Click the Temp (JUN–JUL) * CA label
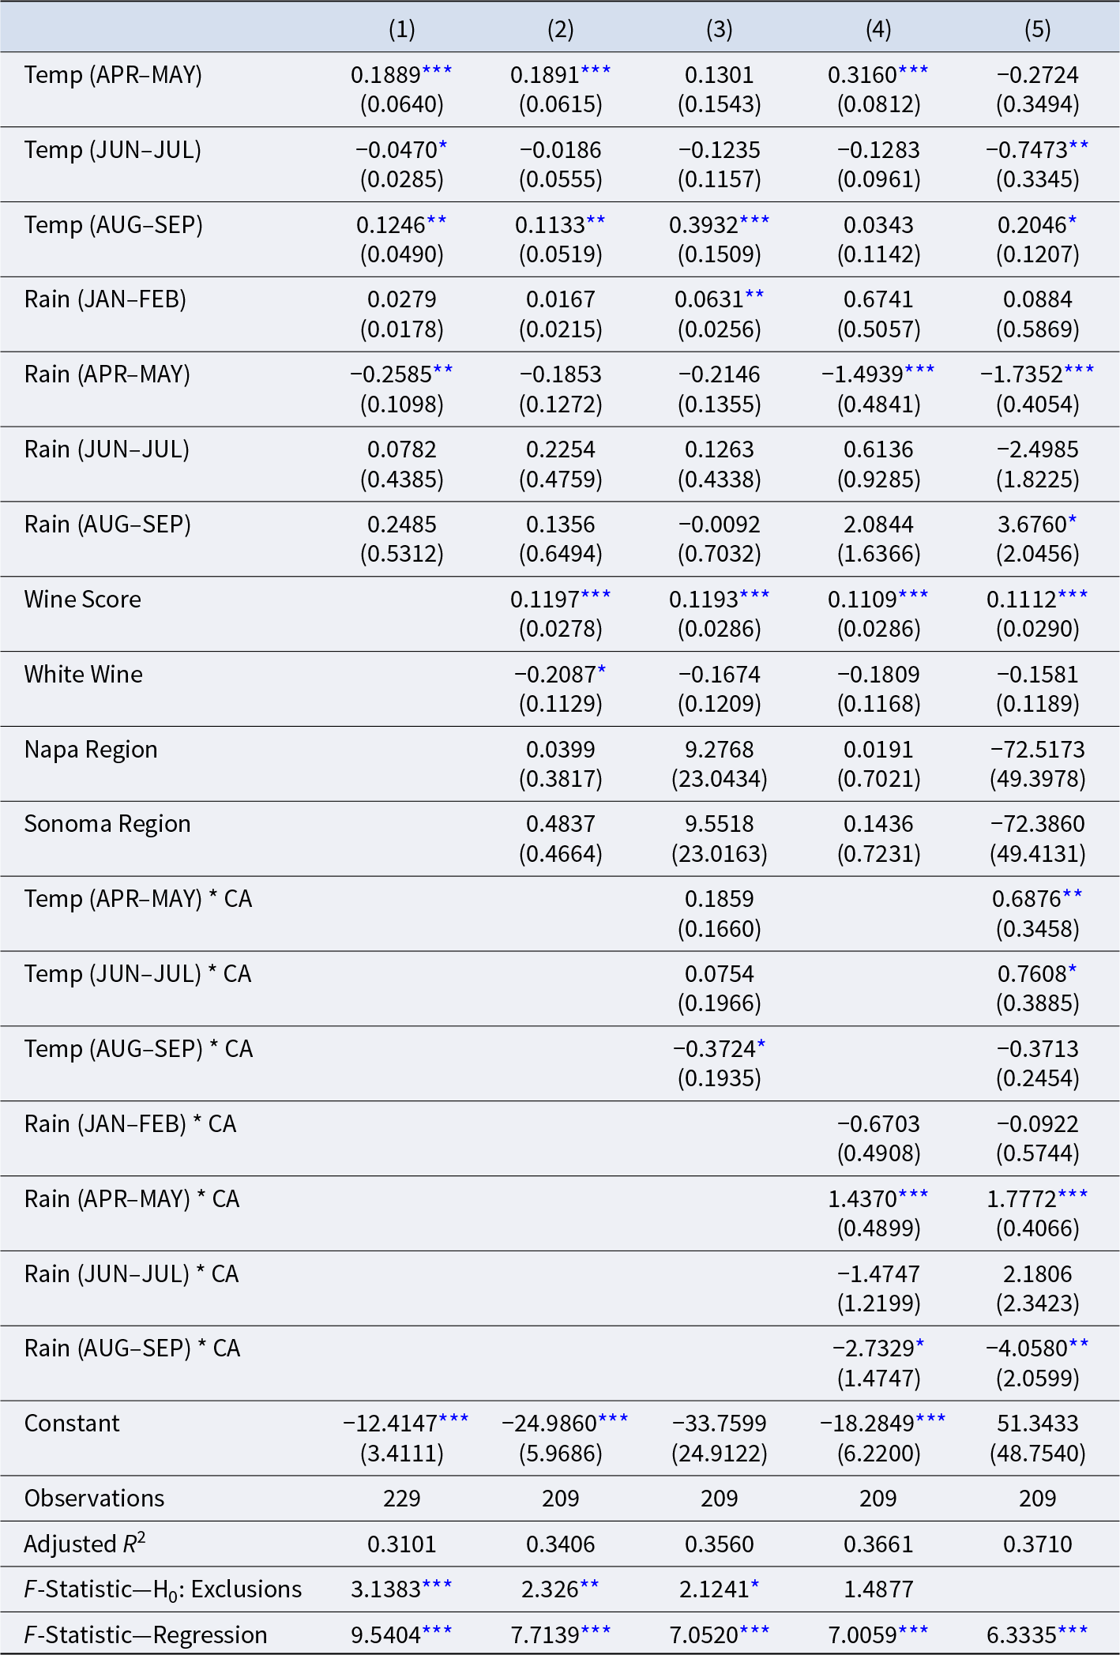This screenshot has height=1655, width=1120. 137,974
